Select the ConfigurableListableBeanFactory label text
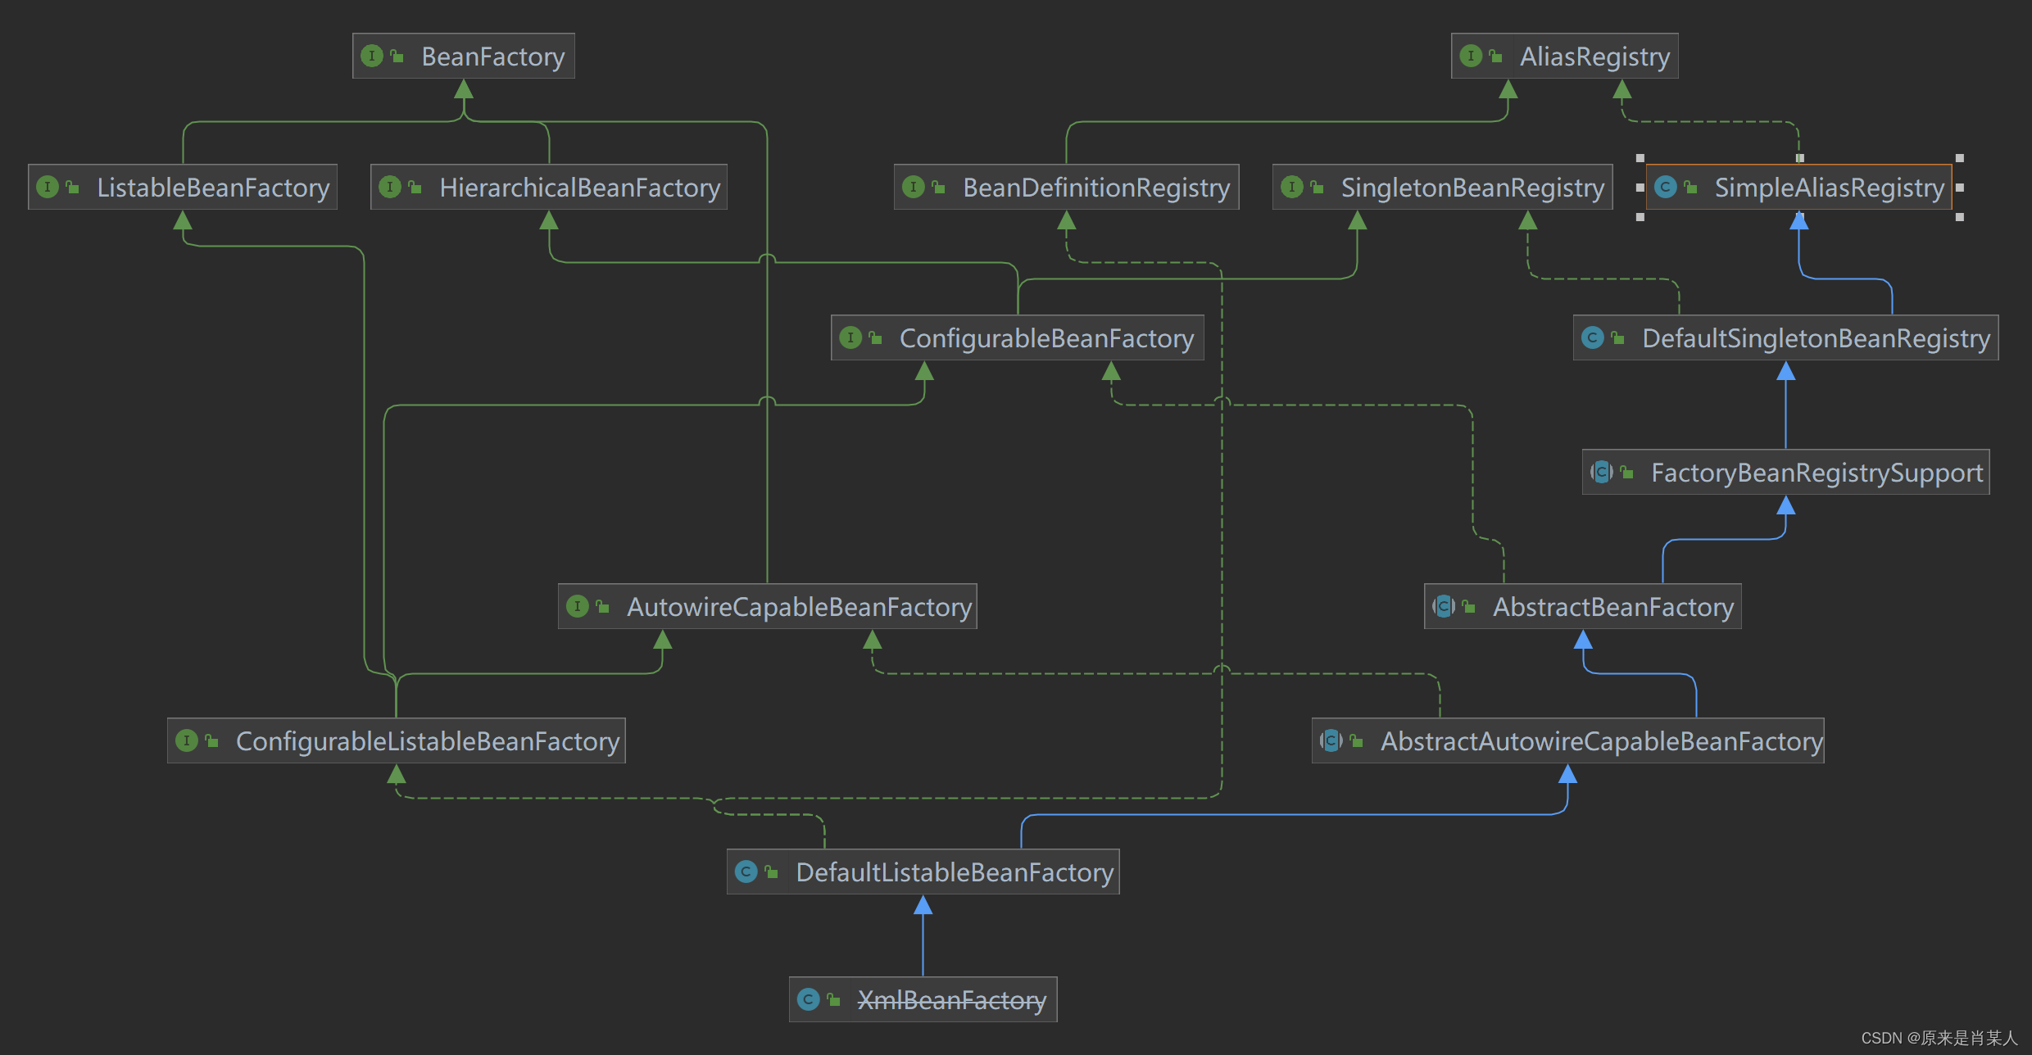The image size is (2032, 1055). 428,741
